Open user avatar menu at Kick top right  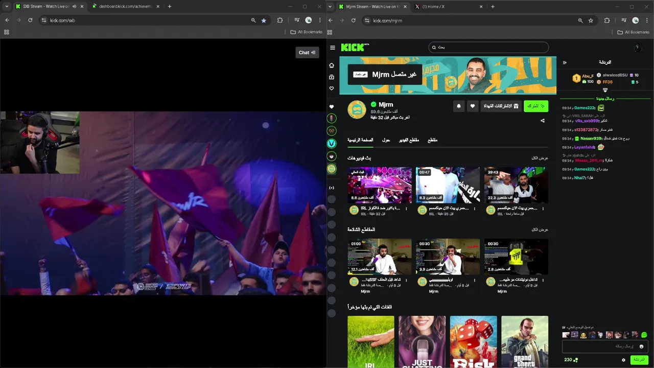(x=637, y=48)
